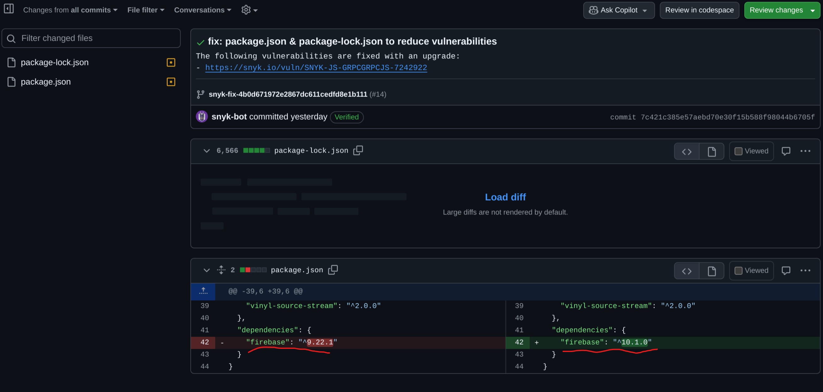Open package-lock.json file header link
The image size is (823, 392).
(x=311, y=151)
